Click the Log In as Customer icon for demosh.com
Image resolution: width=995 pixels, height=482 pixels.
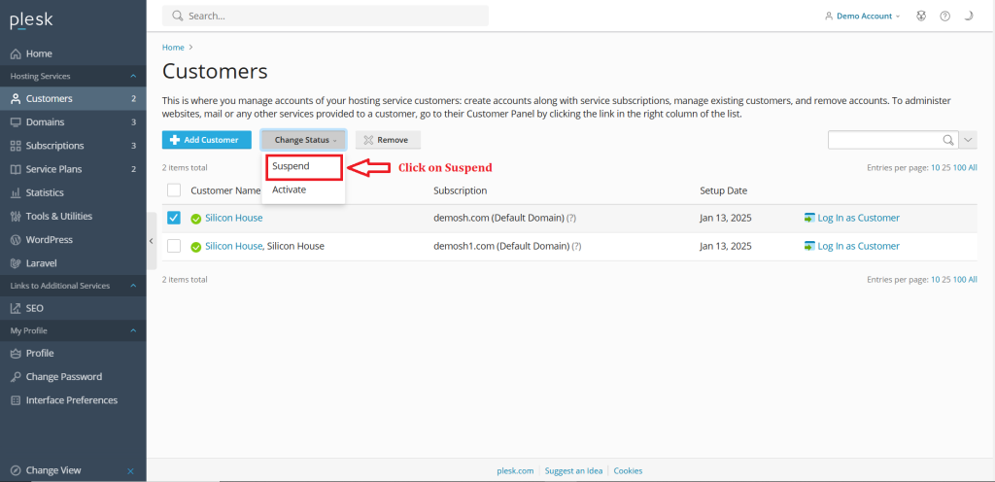809,218
